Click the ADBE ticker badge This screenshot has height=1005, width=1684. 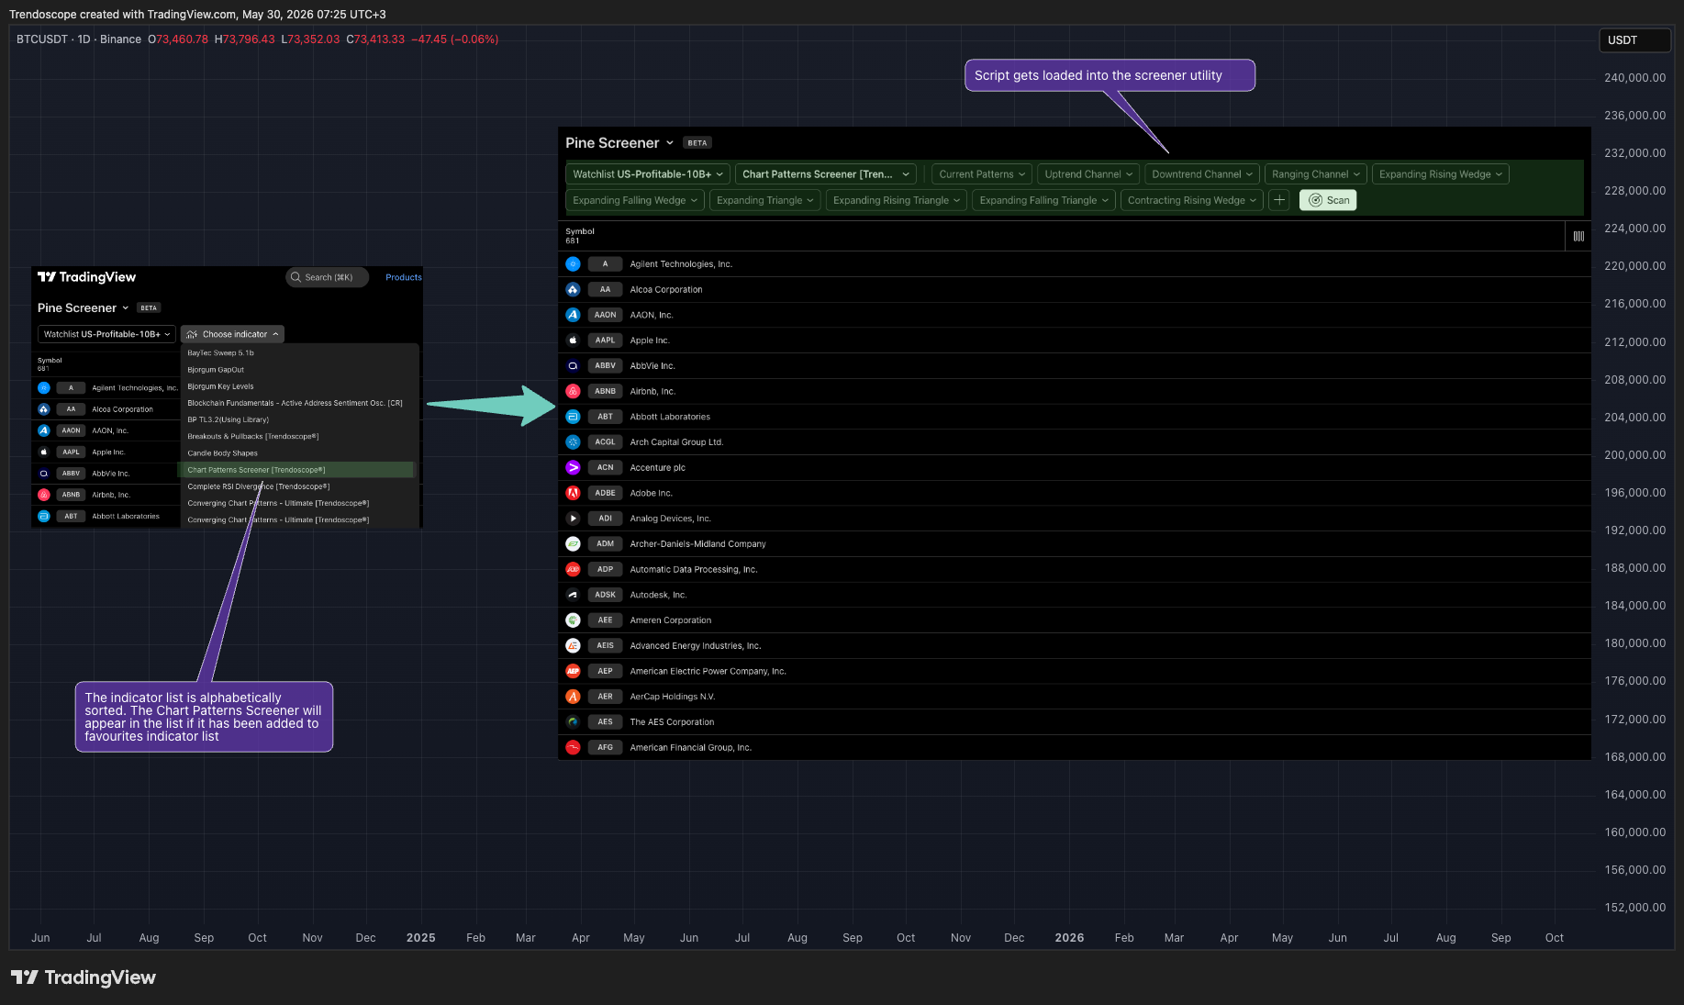click(605, 493)
